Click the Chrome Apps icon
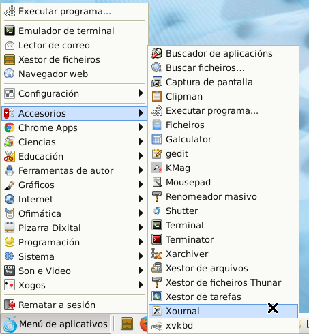The width and height of the screenshot is (309, 334). [10, 127]
